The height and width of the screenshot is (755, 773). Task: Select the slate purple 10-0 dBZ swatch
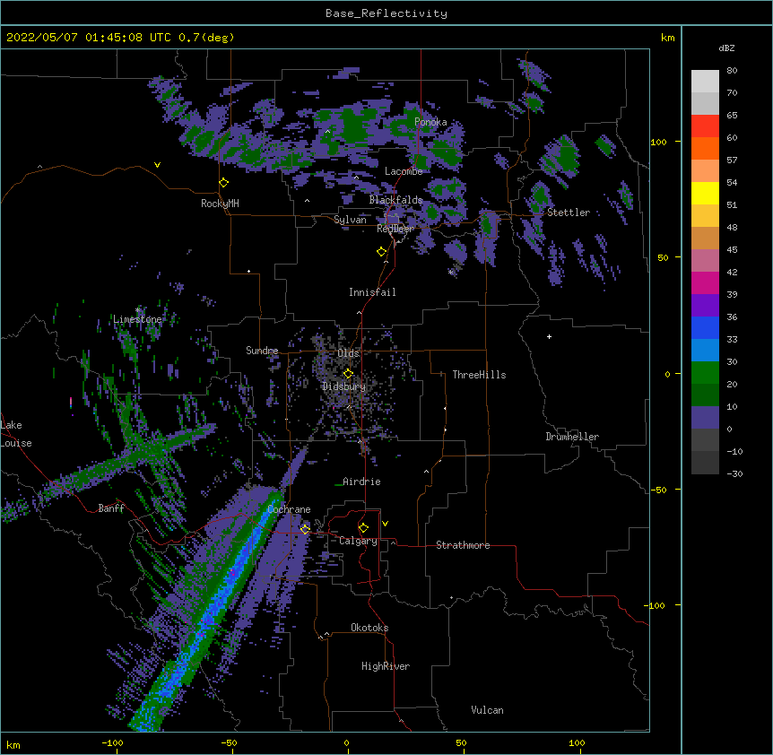705,418
